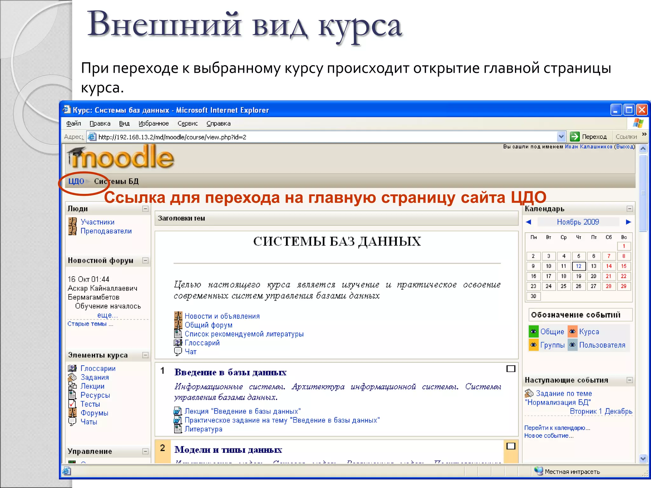Expand the Ссылки toolbar chevron
Viewport: 651px width, 488px height.
tap(644, 134)
